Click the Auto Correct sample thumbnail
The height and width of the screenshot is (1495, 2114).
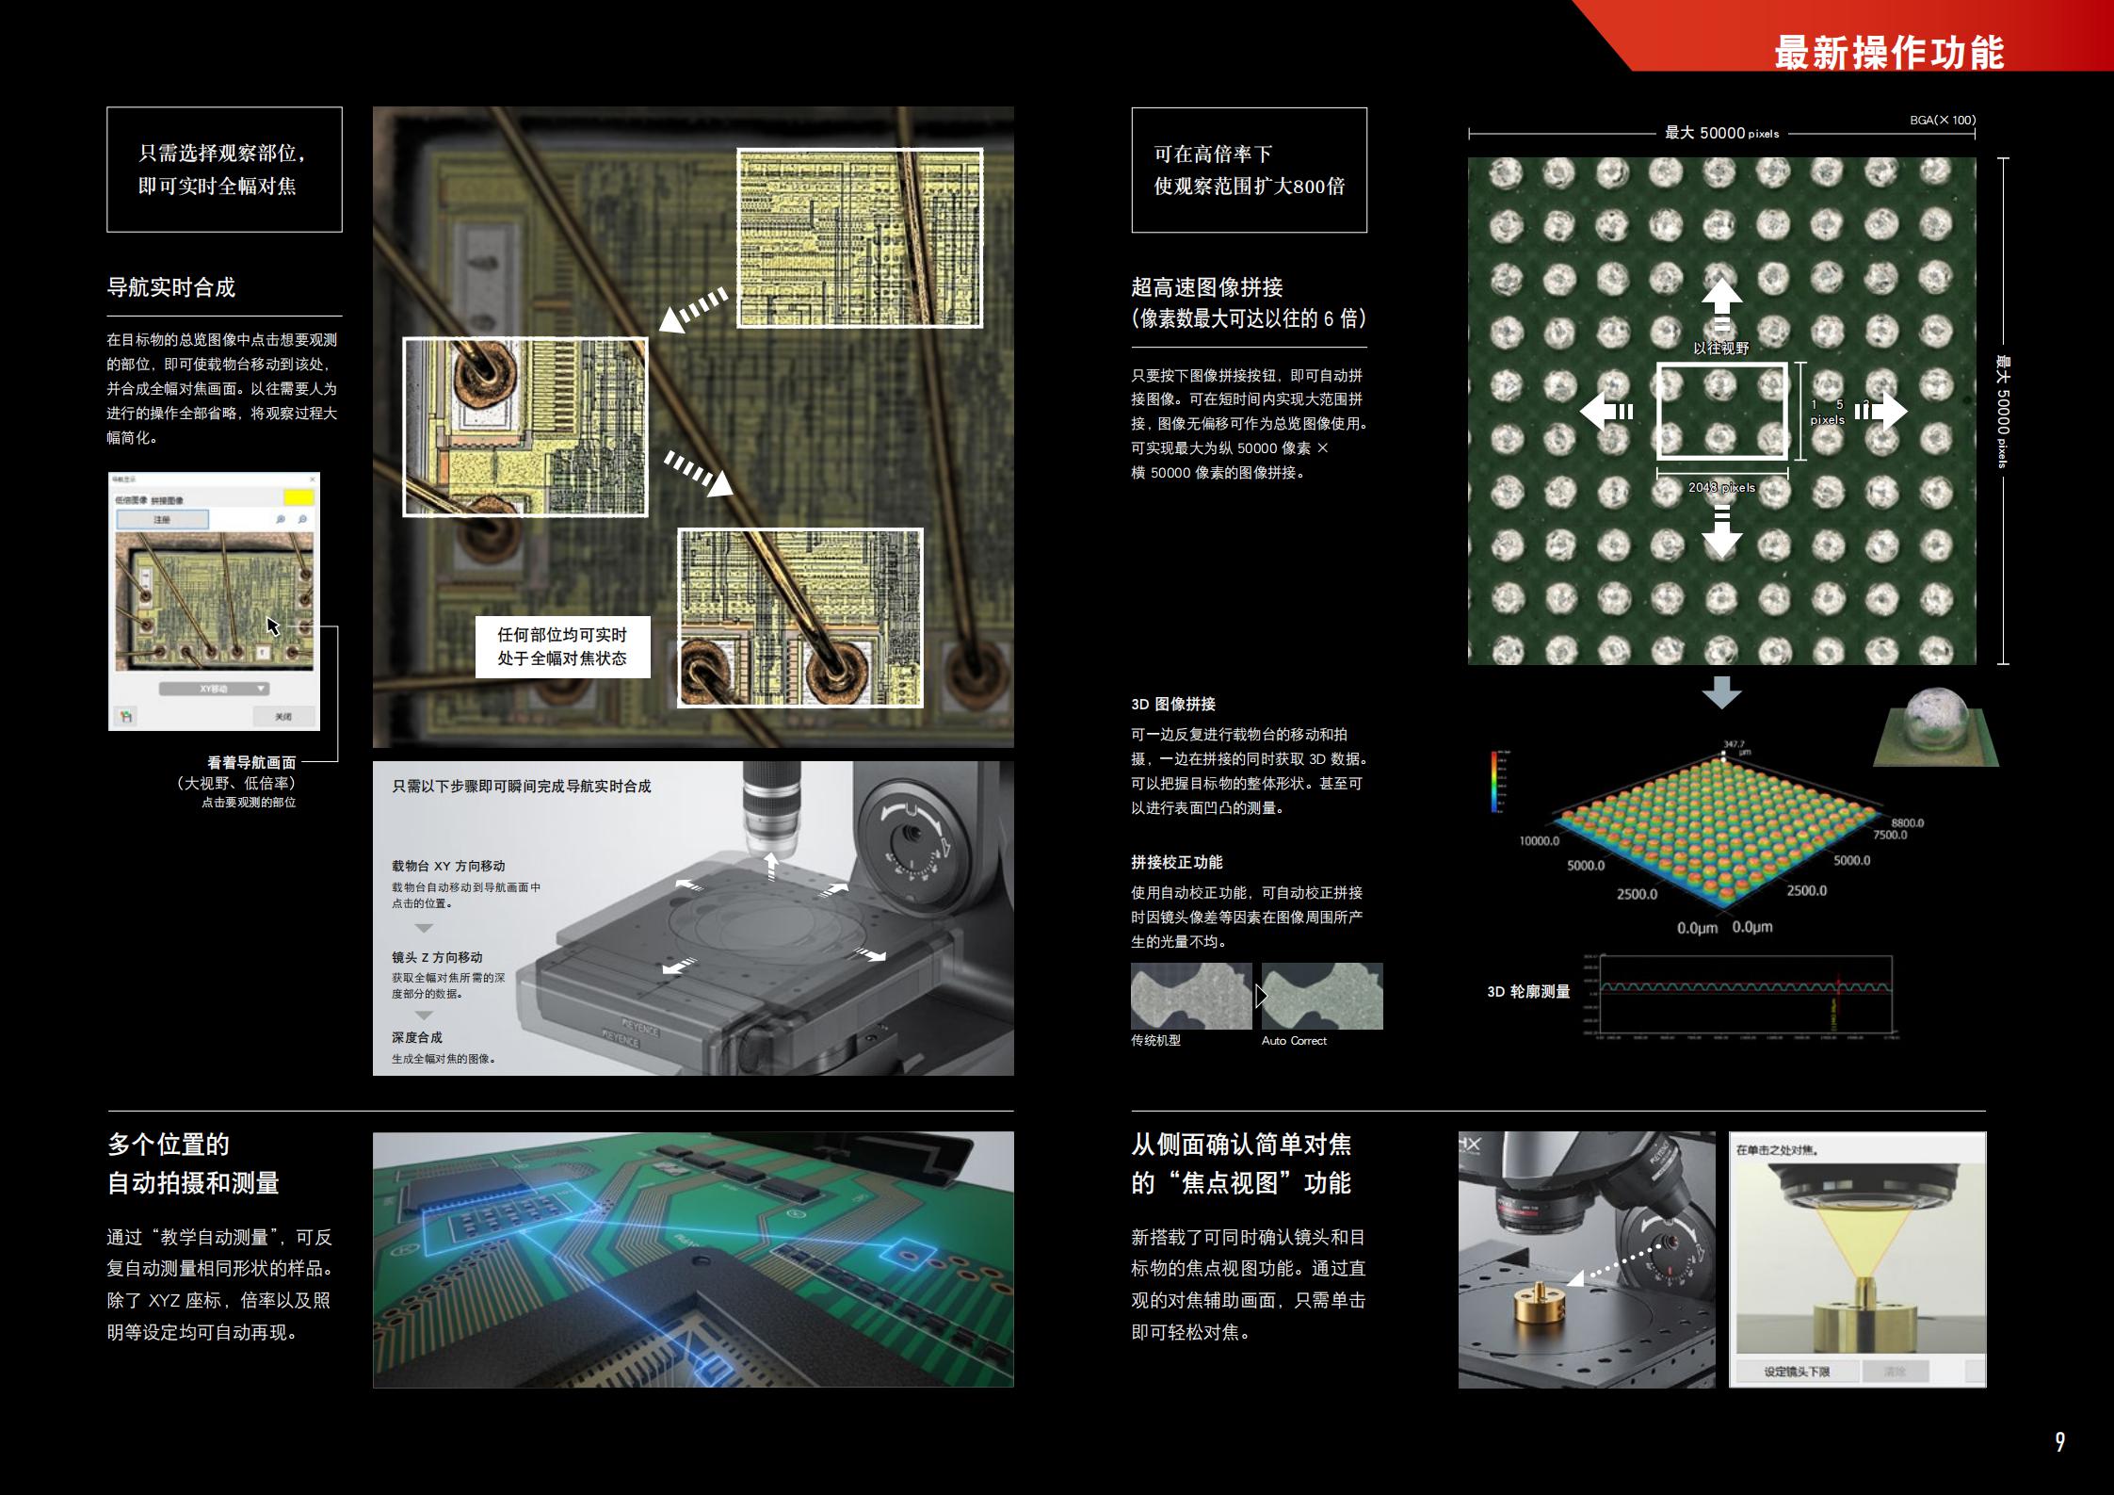pos(1322,996)
